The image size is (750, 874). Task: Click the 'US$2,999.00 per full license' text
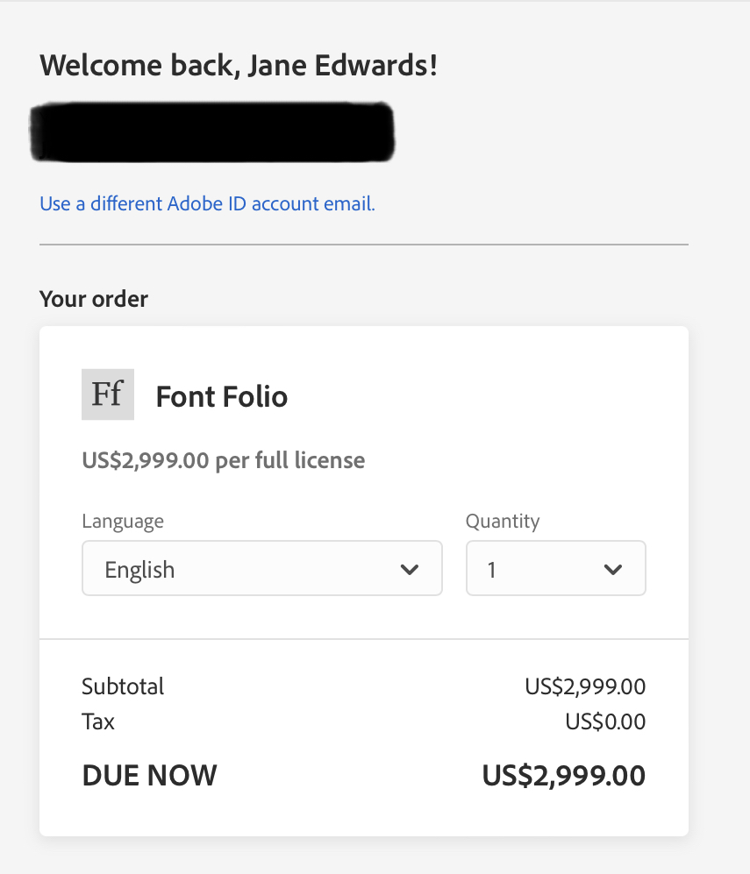coord(223,459)
